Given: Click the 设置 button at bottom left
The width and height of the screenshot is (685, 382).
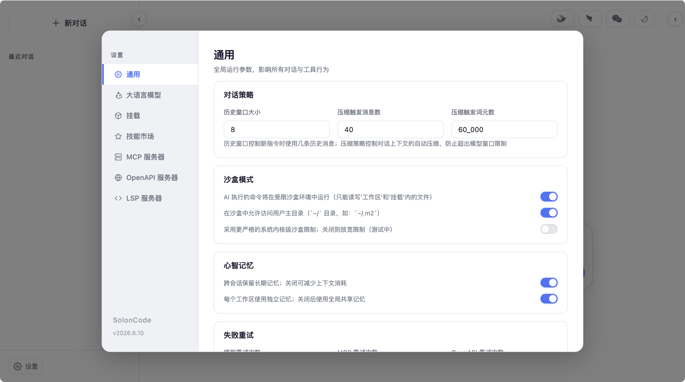Looking at the screenshot, I should pos(26,366).
